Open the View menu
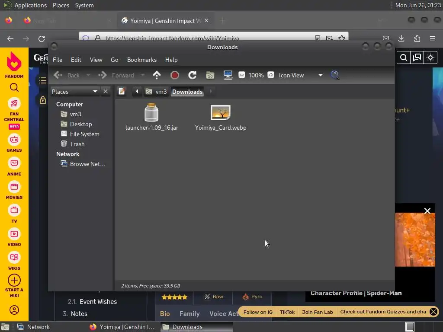The height and width of the screenshot is (332, 443). click(96, 60)
